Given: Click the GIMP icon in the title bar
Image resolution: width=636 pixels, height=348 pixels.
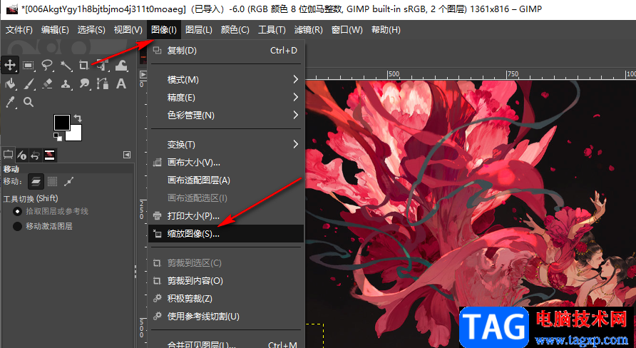Looking at the screenshot, I should [11, 9].
